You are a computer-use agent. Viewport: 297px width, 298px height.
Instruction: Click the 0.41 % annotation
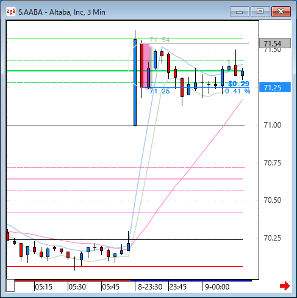coord(237,91)
